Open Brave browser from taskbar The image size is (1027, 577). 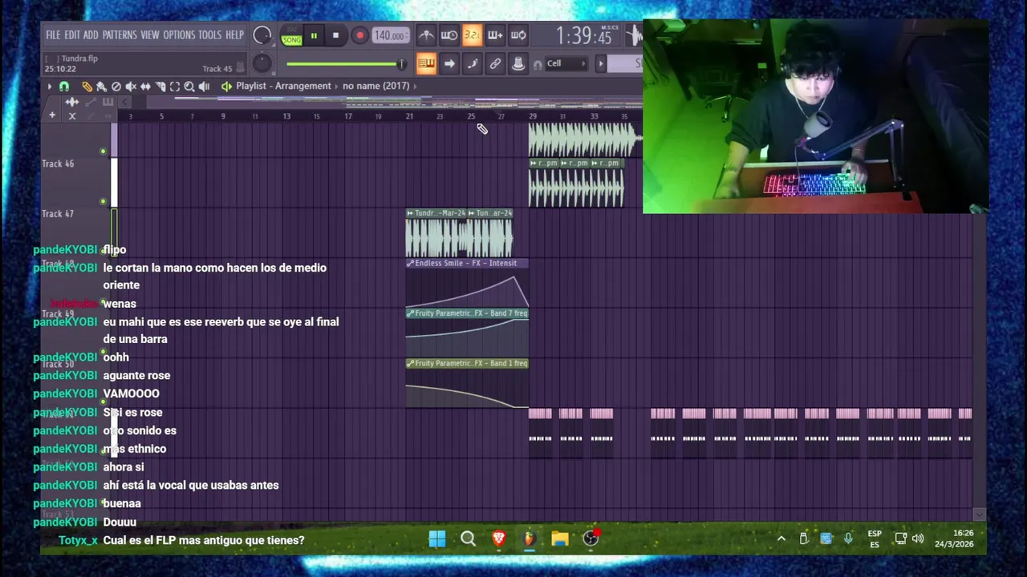[x=498, y=539]
